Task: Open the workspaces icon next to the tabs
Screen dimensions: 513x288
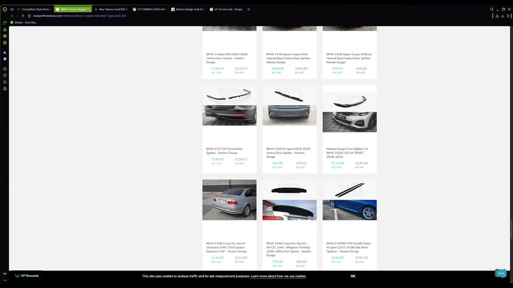Action: 12,9
